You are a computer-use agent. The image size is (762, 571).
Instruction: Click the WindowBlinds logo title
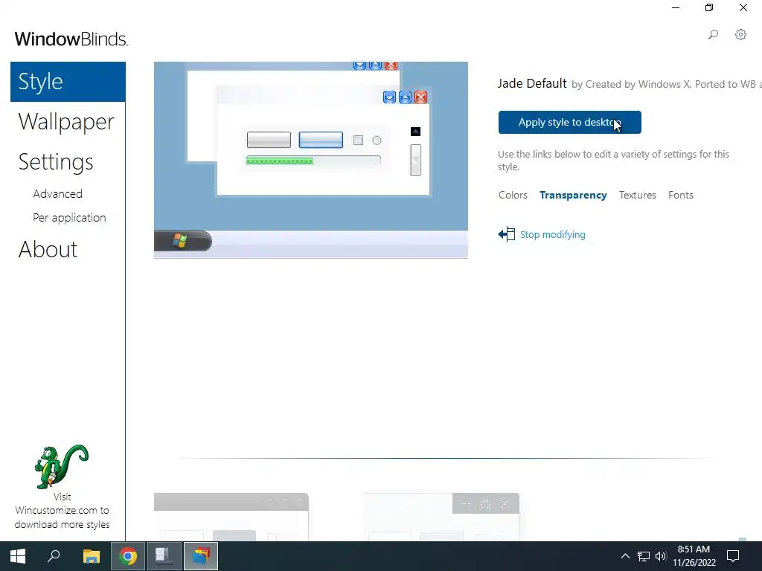click(71, 39)
